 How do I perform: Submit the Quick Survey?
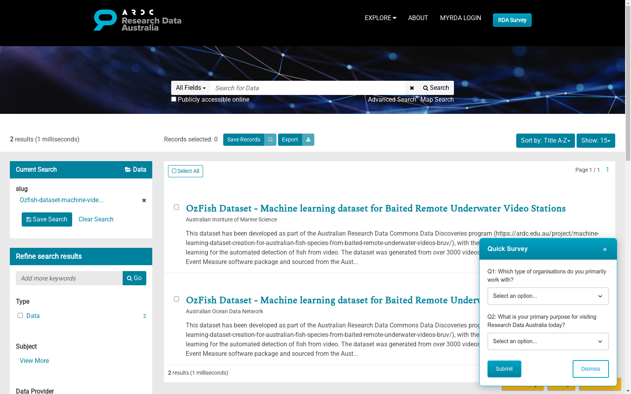tap(504, 369)
